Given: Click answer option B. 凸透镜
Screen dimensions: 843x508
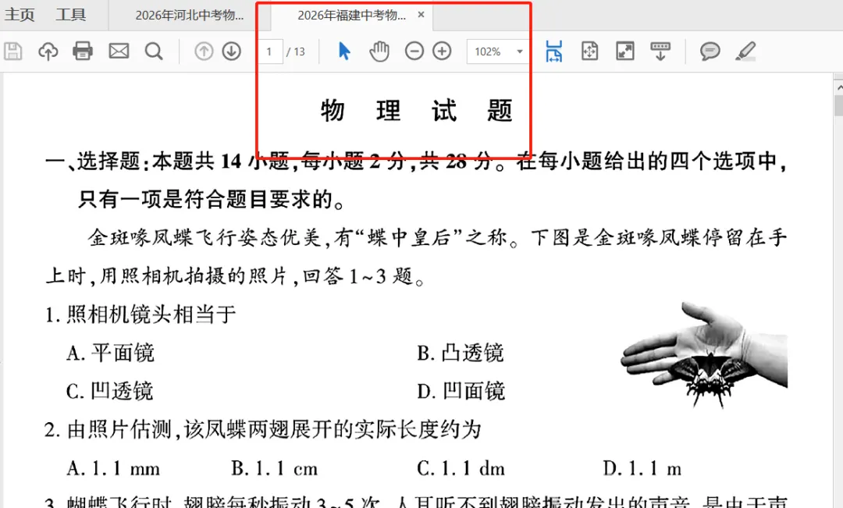Looking at the screenshot, I should [x=461, y=353].
